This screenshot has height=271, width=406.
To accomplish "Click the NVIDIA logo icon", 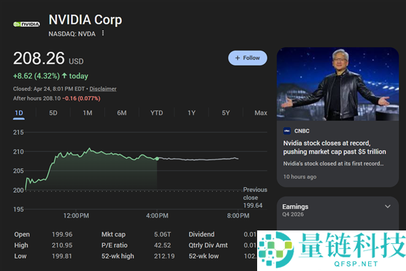I will click(x=26, y=24).
